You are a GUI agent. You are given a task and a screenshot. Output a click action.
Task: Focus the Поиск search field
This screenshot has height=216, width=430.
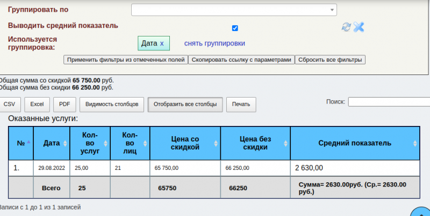click(x=389, y=102)
